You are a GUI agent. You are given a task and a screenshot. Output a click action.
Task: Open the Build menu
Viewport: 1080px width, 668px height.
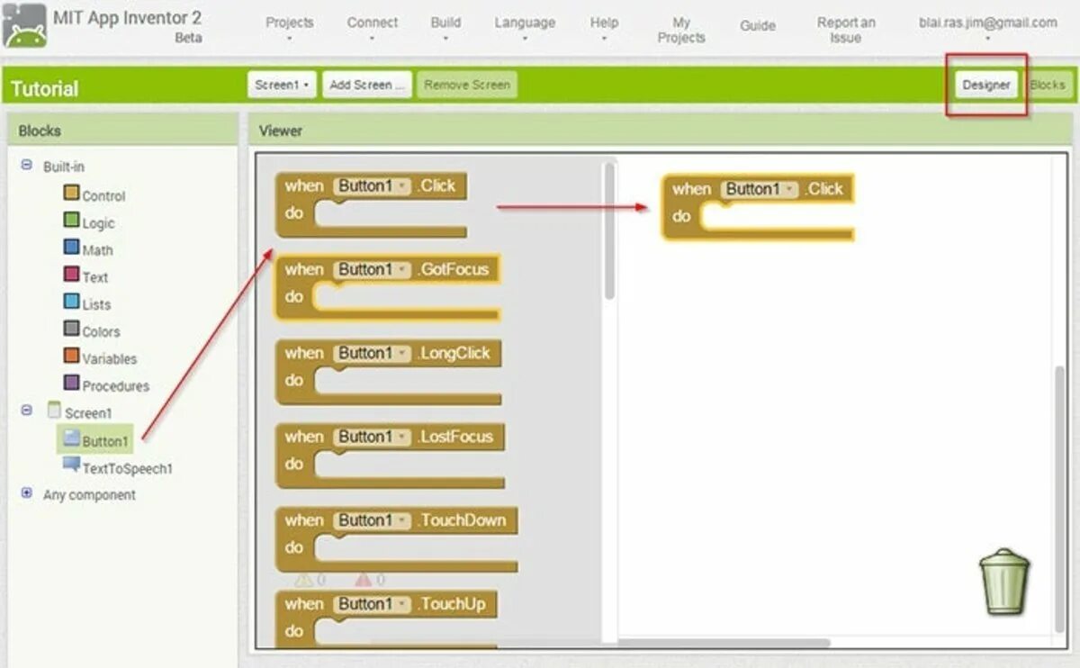pyautogui.click(x=445, y=28)
